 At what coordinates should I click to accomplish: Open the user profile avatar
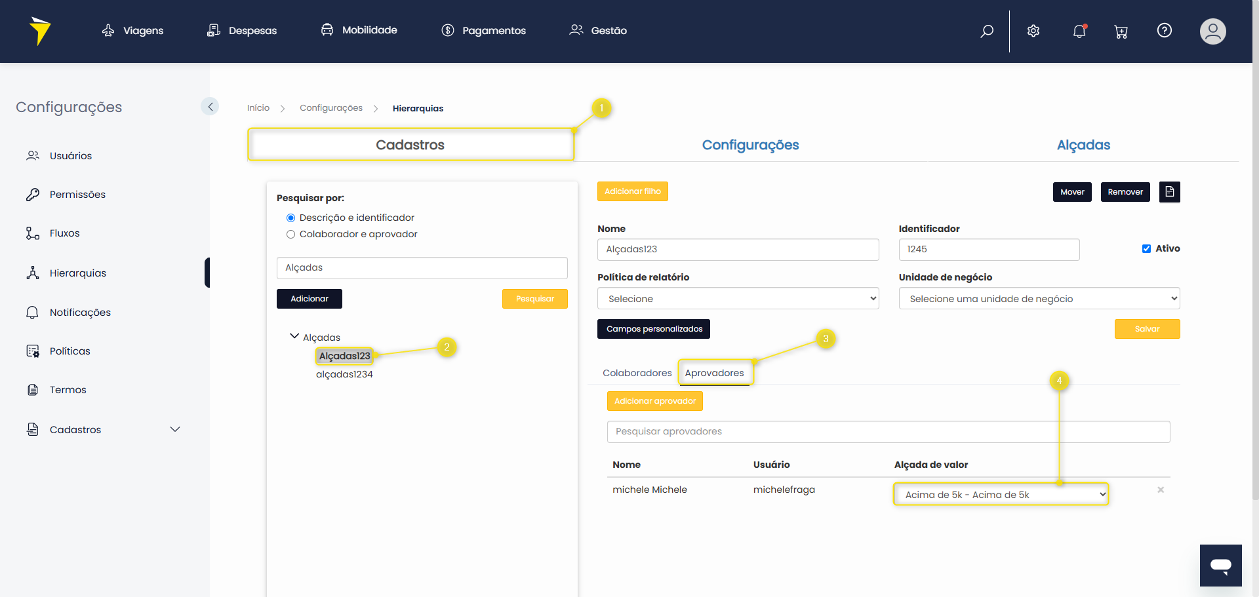tap(1212, 31)
